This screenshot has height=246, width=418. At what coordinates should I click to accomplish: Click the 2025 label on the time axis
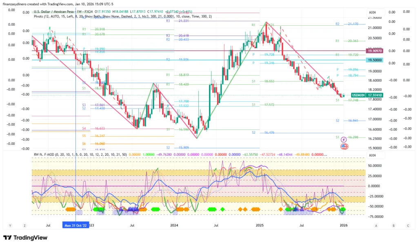click(x=260, y=225)
